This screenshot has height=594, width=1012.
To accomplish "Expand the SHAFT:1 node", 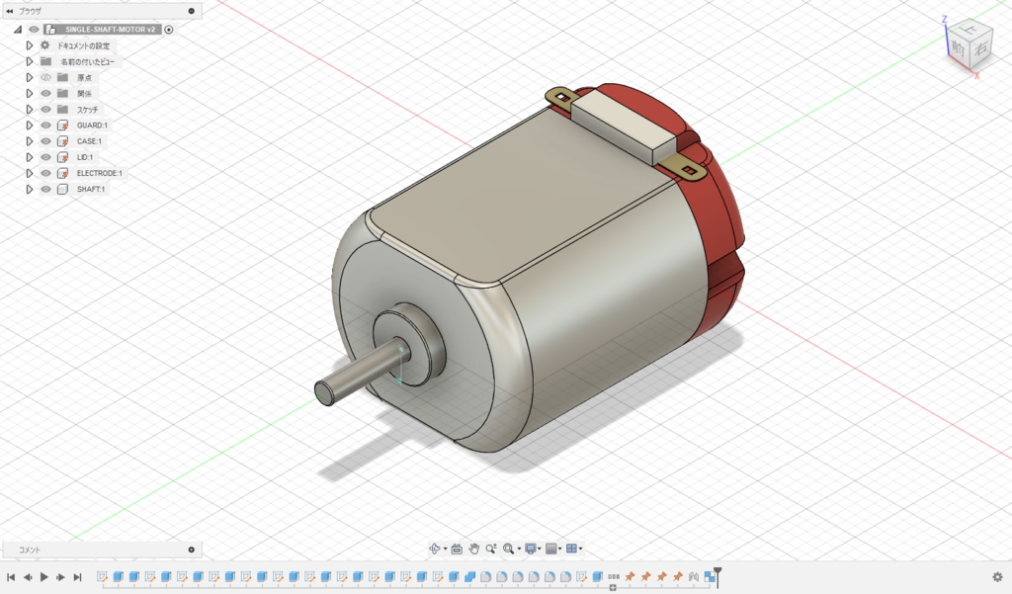I will (29, 189).
